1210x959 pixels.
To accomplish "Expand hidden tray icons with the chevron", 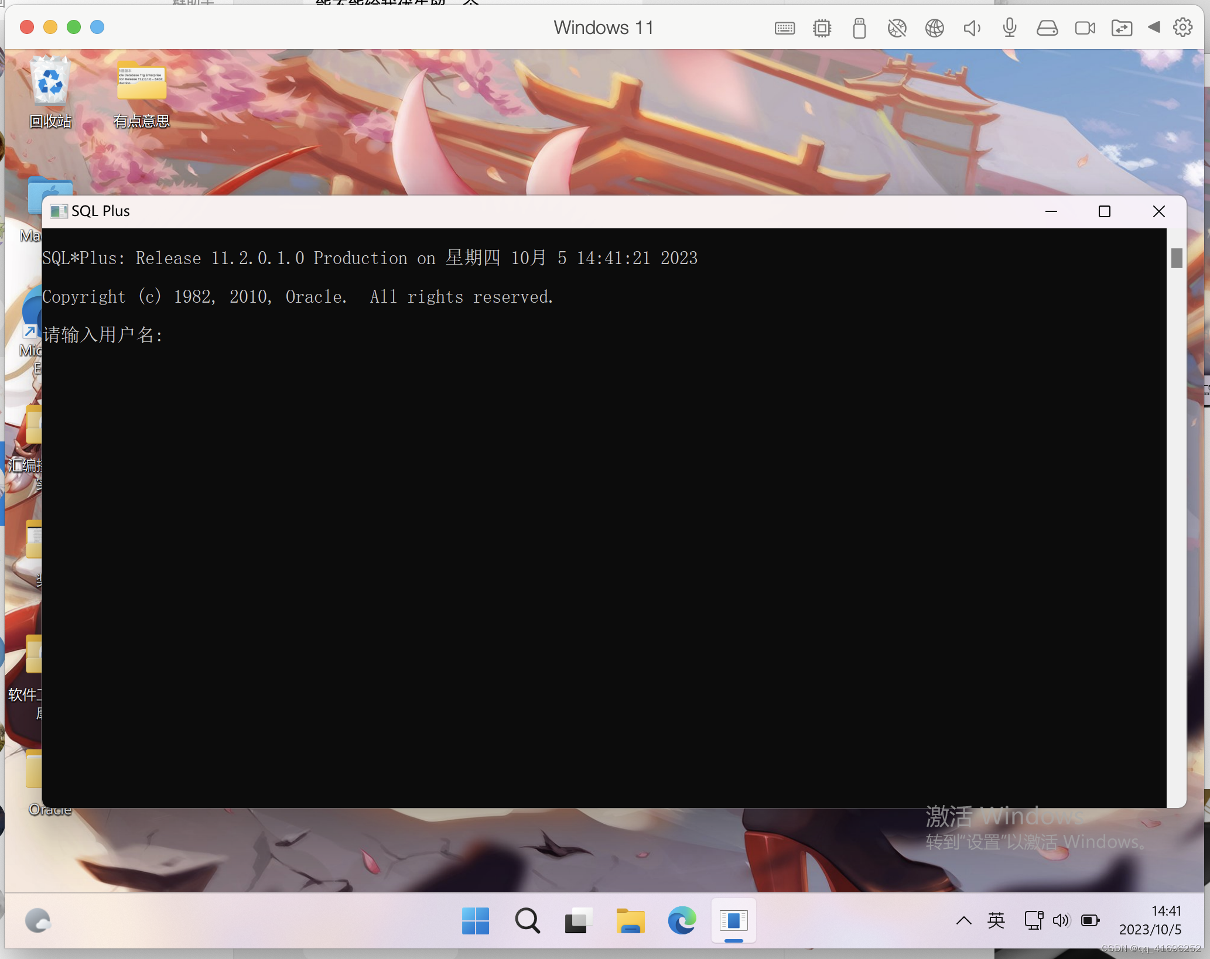I will 963,920.
